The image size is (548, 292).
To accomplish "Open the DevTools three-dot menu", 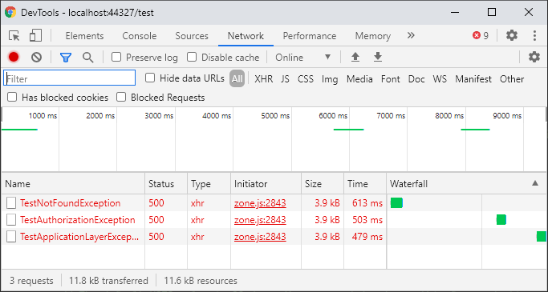I will click(x=534, y=35).
